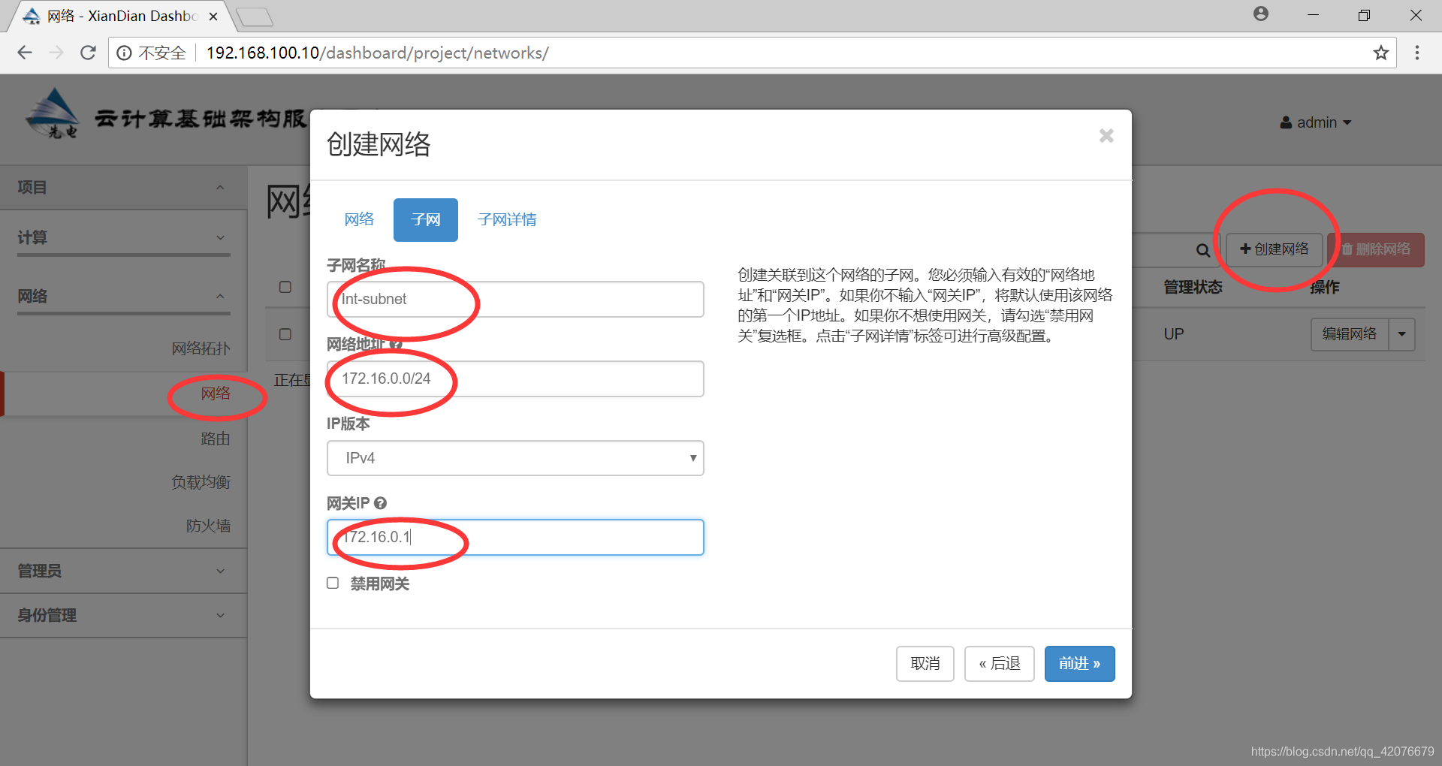
Task: Open 防火墙 in the sidebar
Action: 208,526
